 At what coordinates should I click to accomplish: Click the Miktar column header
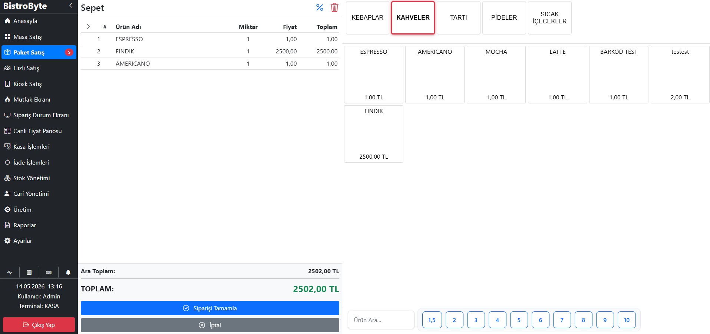click(x=248, y=27)
